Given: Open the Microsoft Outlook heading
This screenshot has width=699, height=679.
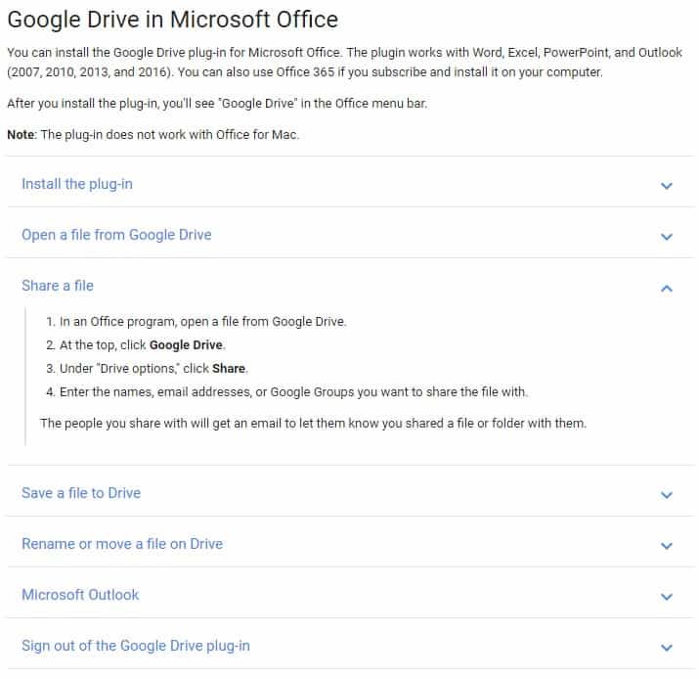Looking at the screenshot, I should pos(80,595).
